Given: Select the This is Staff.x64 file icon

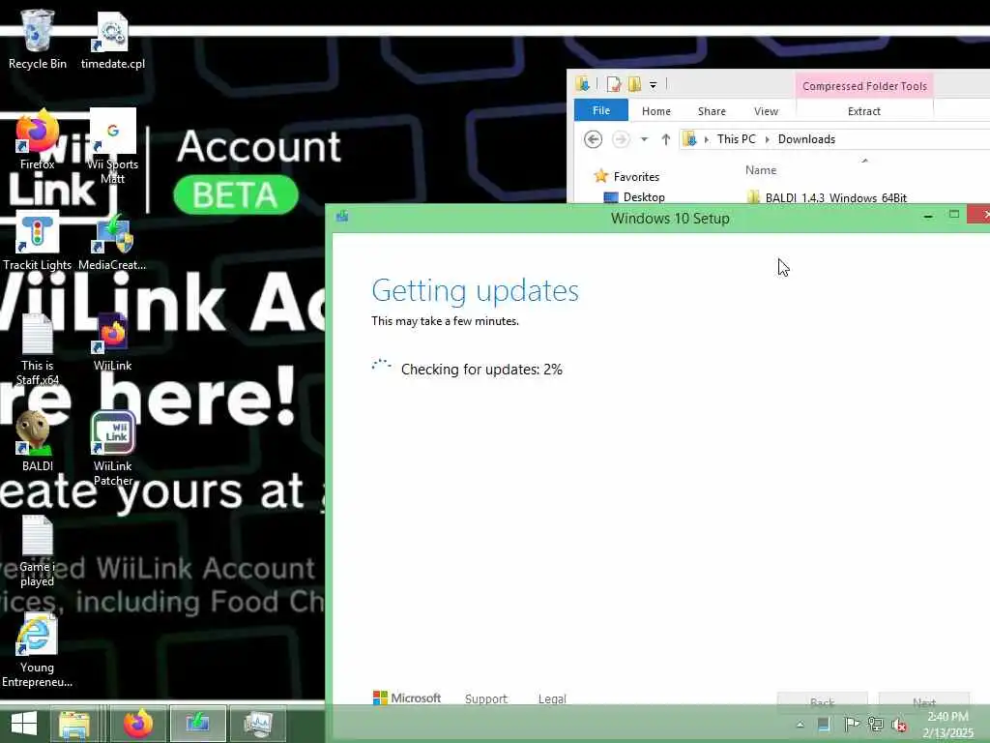Looking at the screenshot, I should [38, 349].
